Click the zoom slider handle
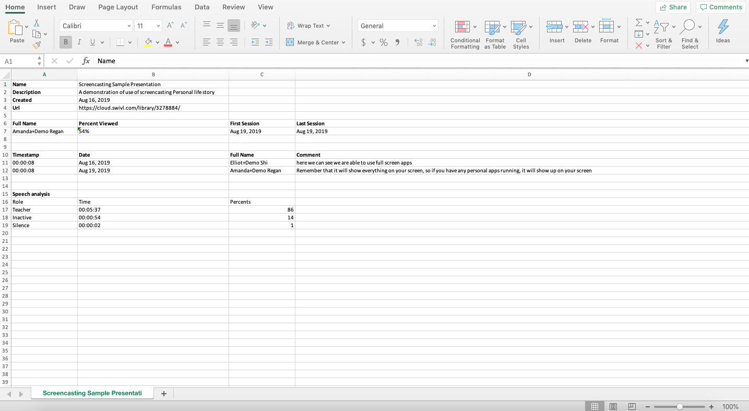 pyautogui.click(x=680, y=406)
